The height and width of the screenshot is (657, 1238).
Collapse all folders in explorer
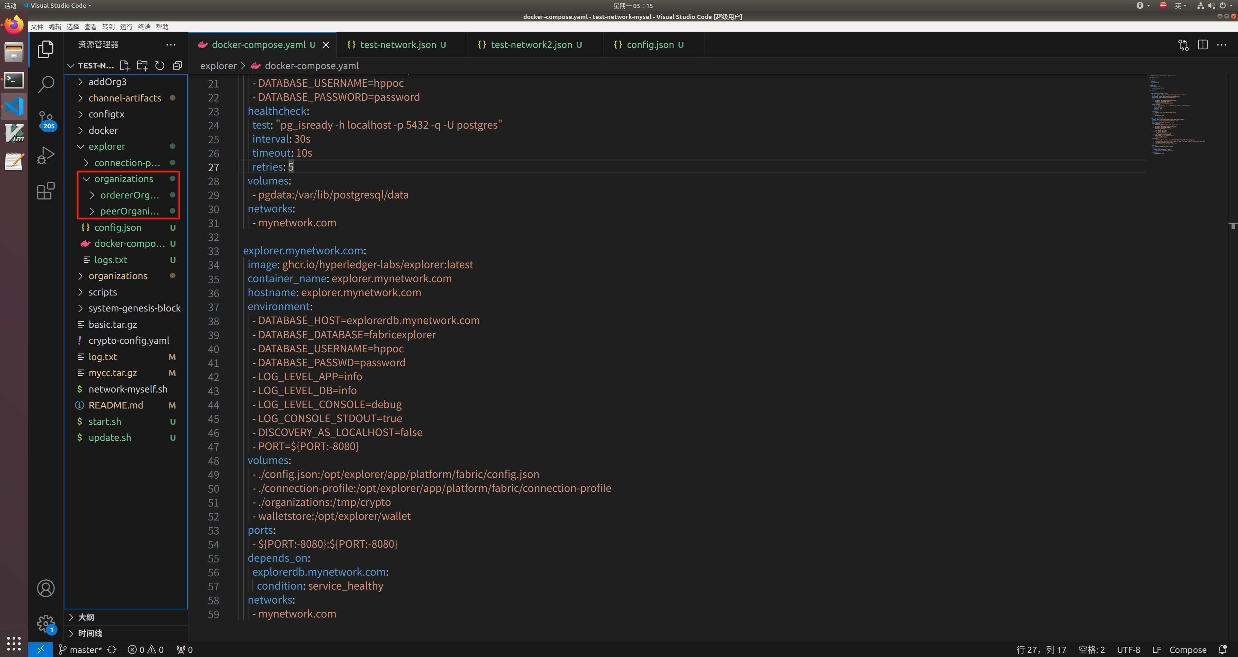[177, 65]
